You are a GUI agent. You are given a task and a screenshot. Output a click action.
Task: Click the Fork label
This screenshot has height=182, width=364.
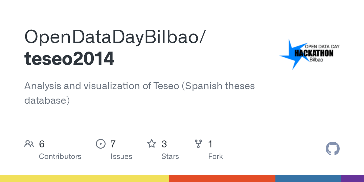pyautogui.click(x=216, y=157)
